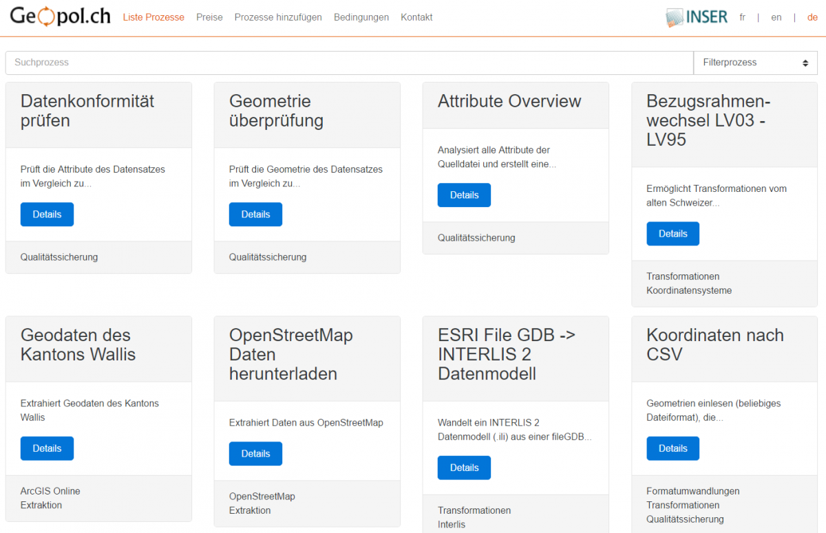Switch language to en

pyautogui.click(x=776, y=17)
